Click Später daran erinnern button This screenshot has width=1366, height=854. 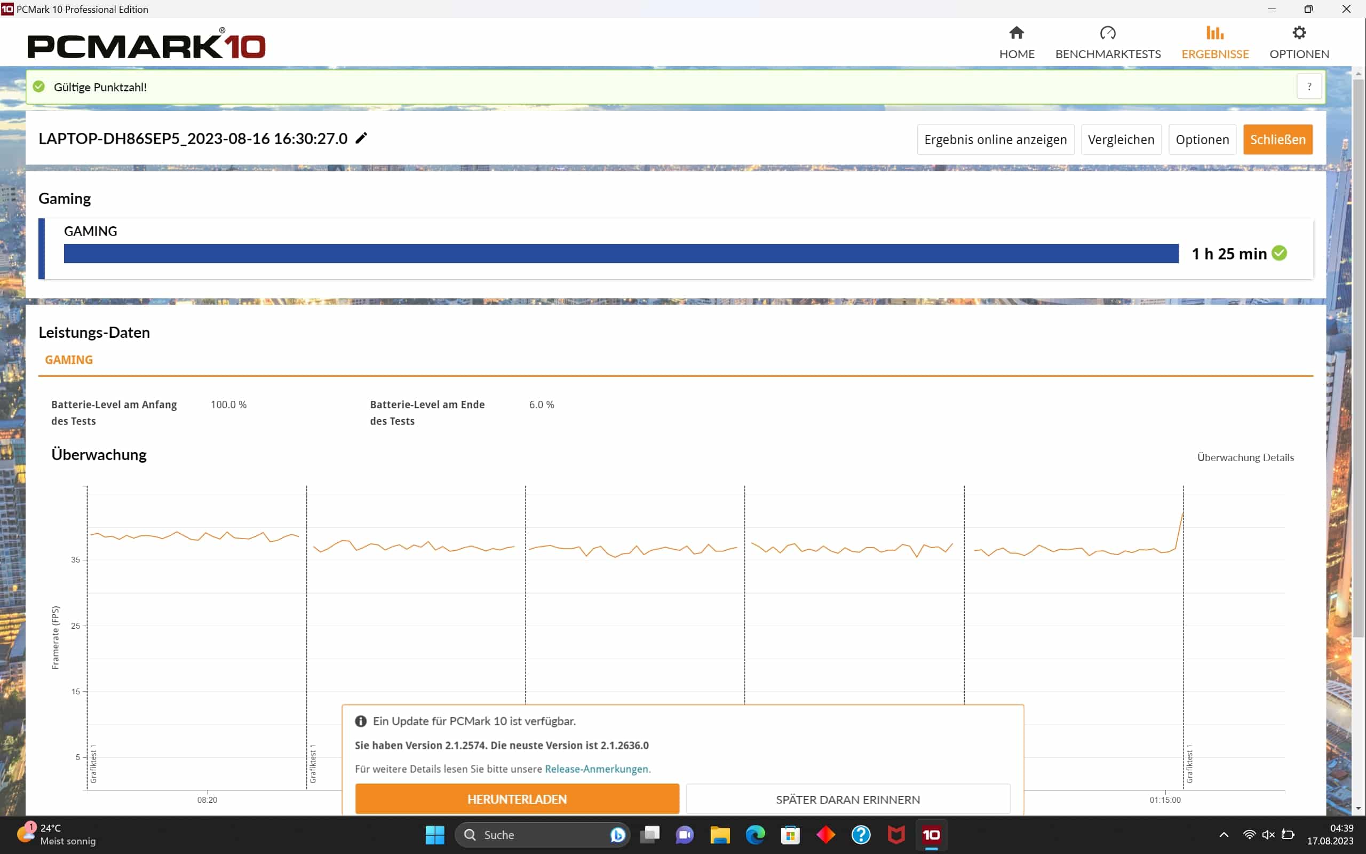[x=847, y=799]
